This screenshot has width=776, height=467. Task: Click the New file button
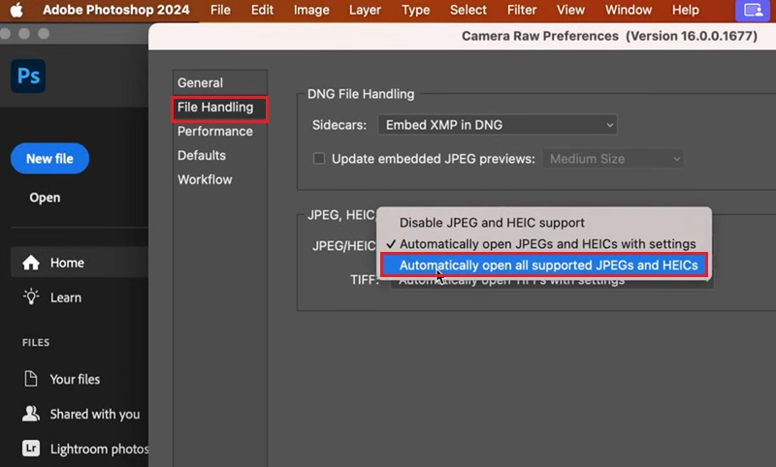tap(49, 159)
